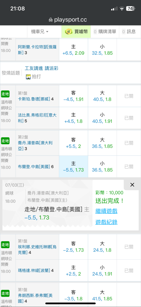Screen dimensions: 141x307
Task: Click the 走地 badge of 埃利娜.史維托琳娜 match
Action: pos(5,245)
